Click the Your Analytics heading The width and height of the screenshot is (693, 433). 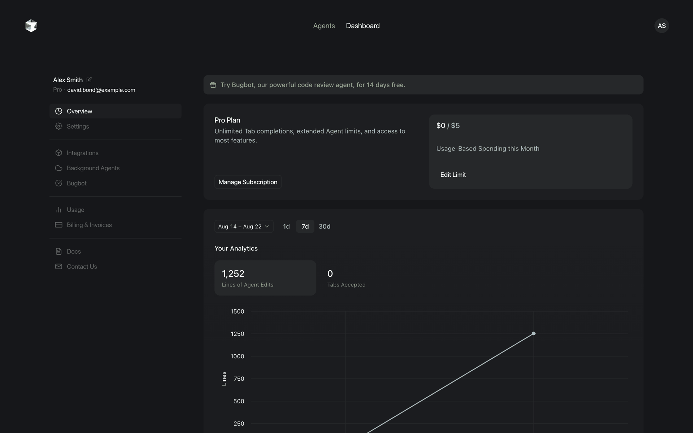coord(236,249)
